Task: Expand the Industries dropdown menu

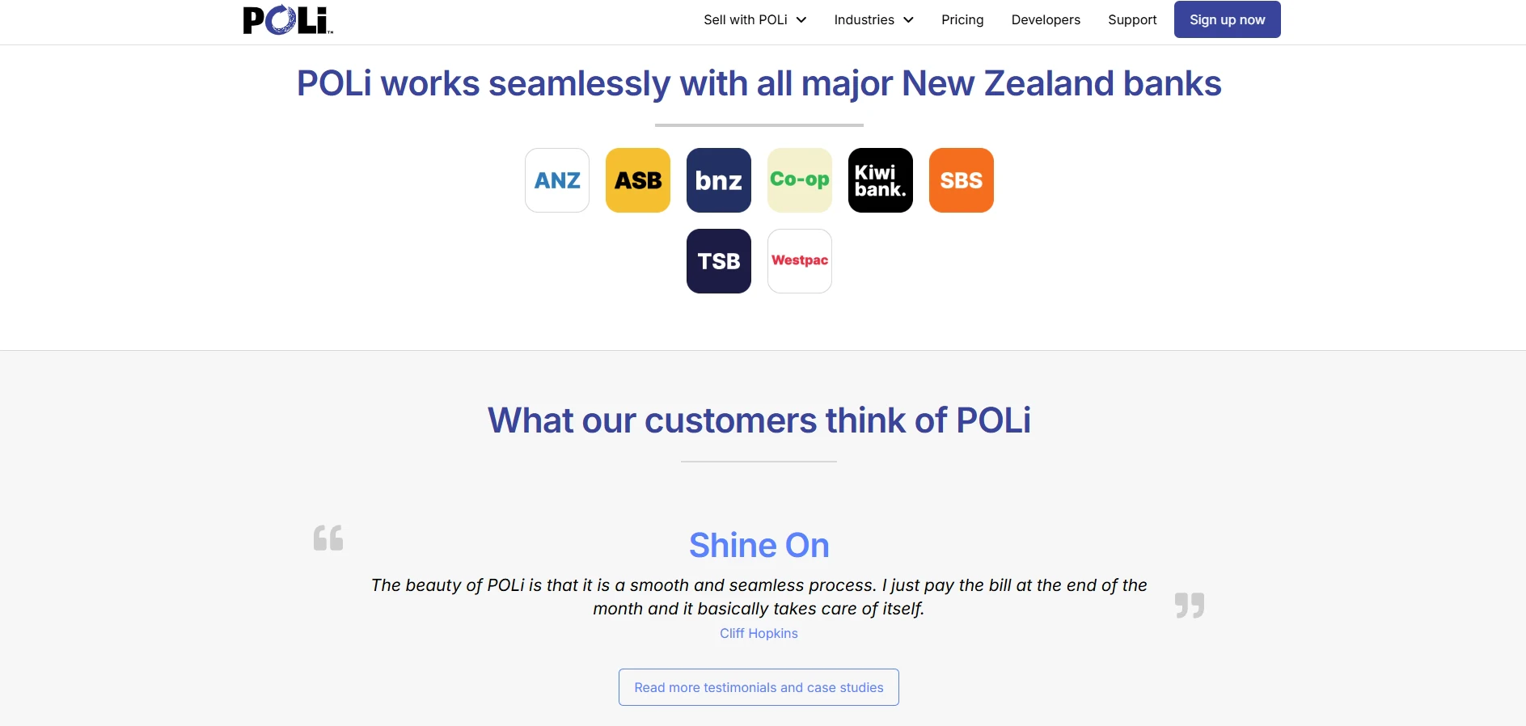Action: [874, 19]
